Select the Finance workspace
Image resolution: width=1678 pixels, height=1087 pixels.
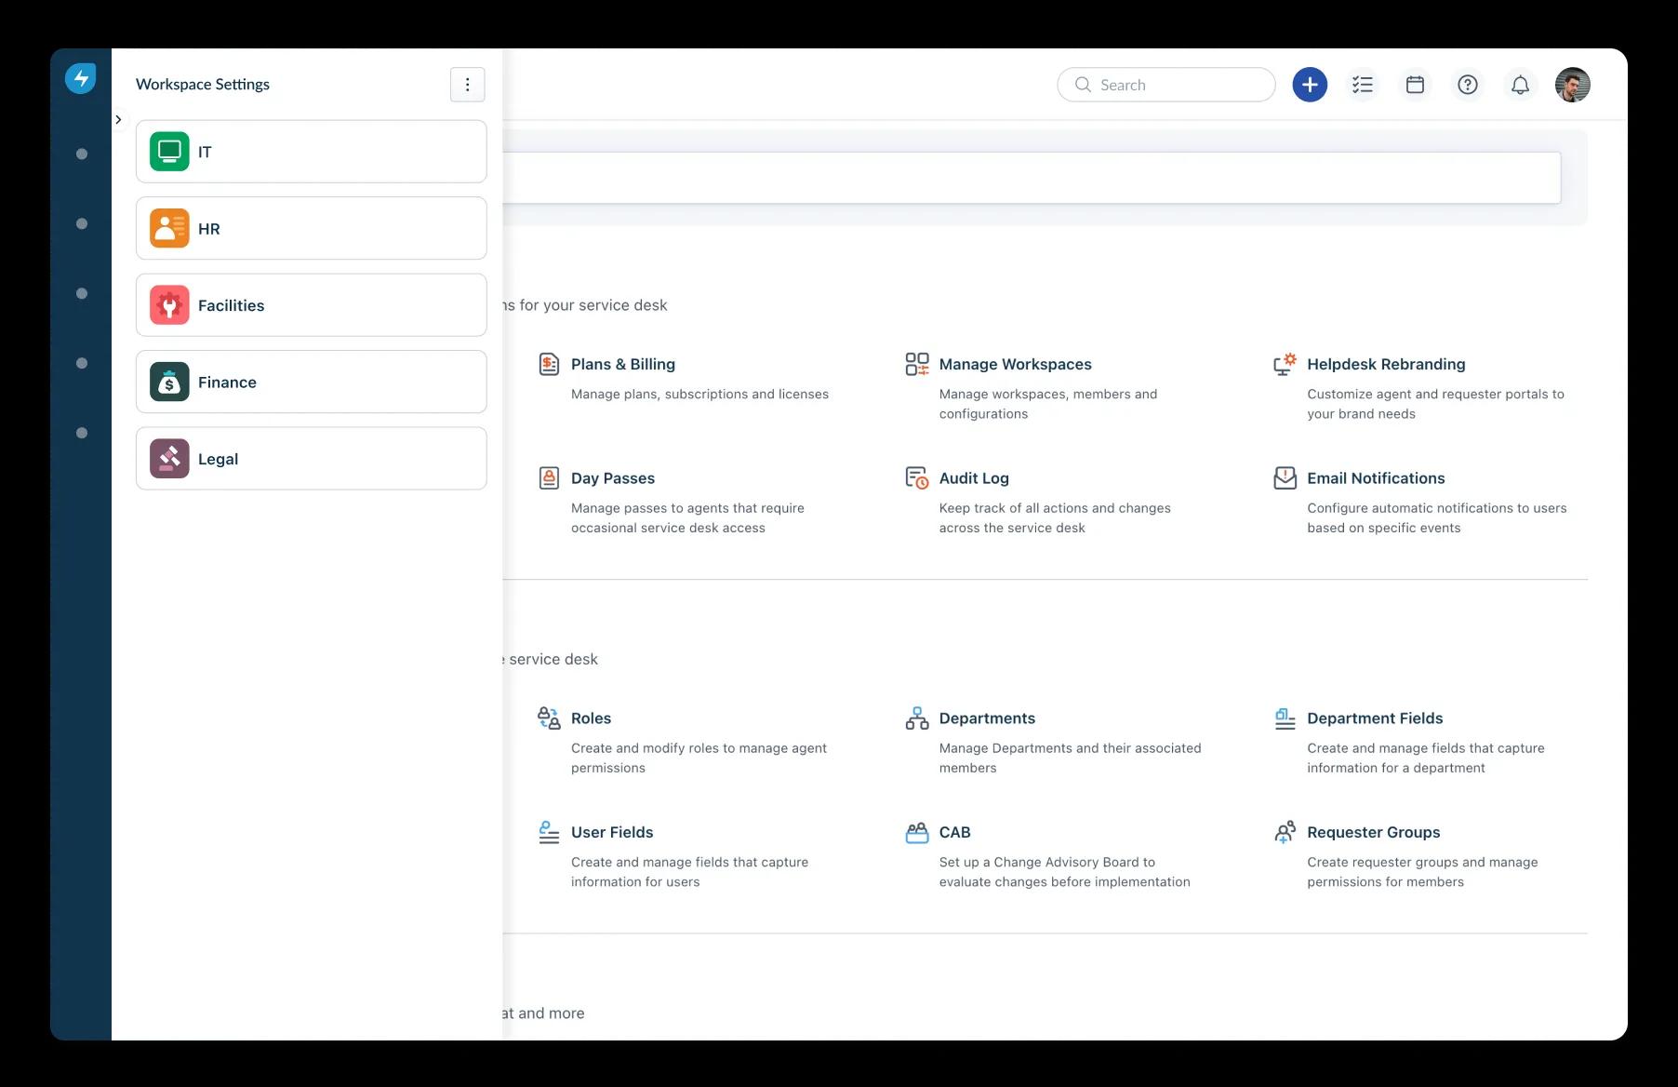click(x=311, y=382)
